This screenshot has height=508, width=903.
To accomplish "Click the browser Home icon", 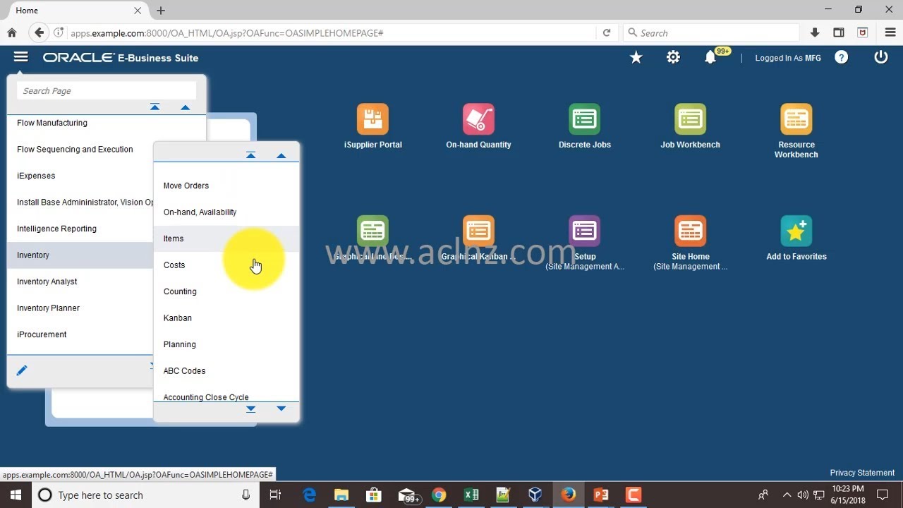I will point(11,33).
